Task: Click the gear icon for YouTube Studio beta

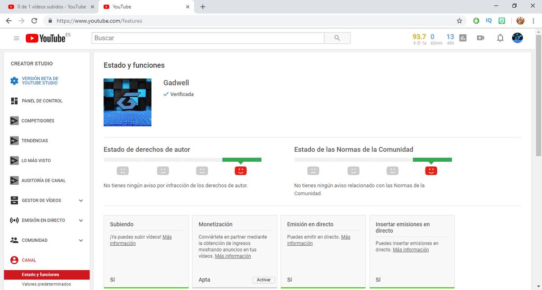Action: (14, 81)
